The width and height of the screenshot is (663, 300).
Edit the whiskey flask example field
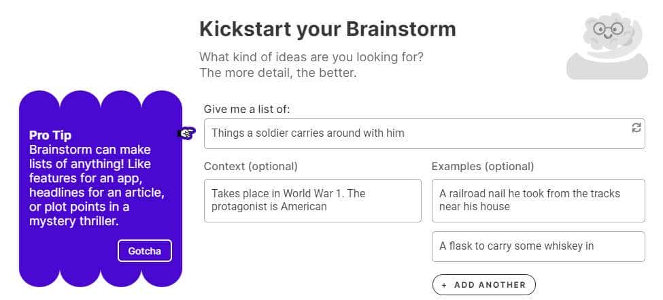coord(537,246)
